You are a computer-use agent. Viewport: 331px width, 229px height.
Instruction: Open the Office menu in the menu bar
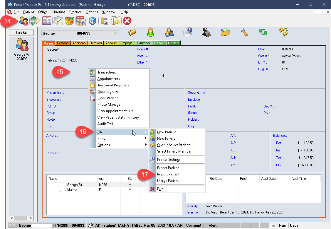click(43, 12)
